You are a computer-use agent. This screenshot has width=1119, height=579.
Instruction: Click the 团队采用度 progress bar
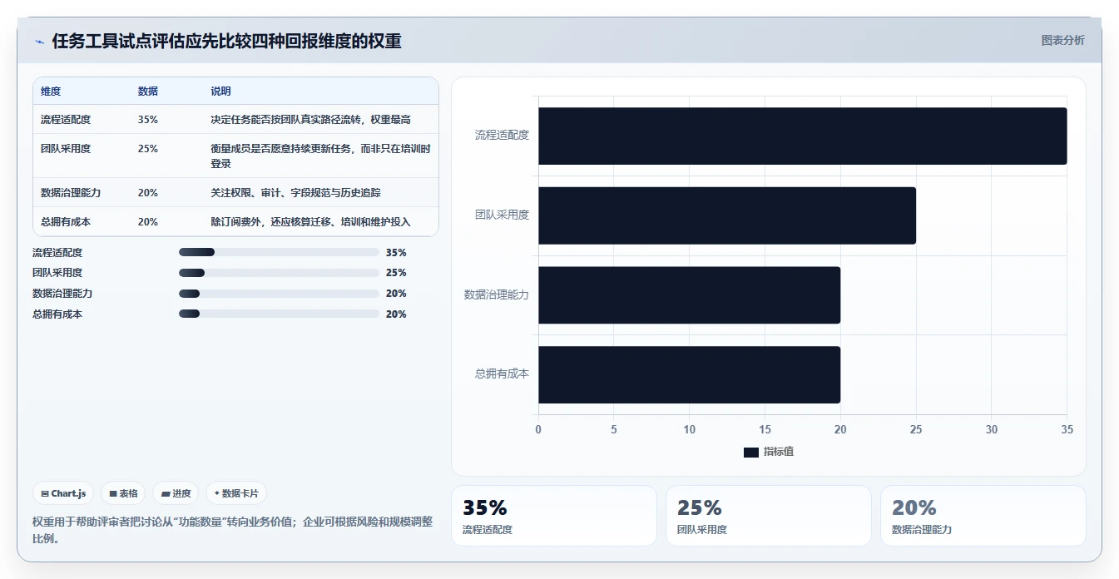pyautogui.click(x=279, y=273)
